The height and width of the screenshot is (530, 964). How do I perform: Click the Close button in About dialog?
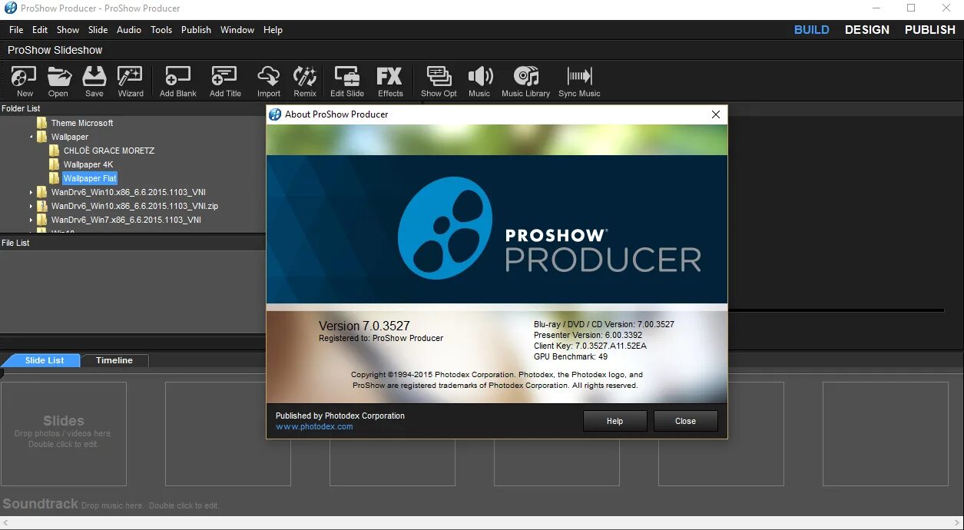click(x=685, y=421)
